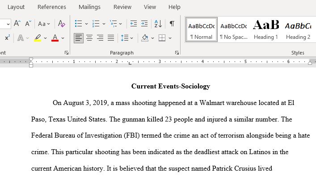Open font size dropdown arrow

click(x=8, y=24)
